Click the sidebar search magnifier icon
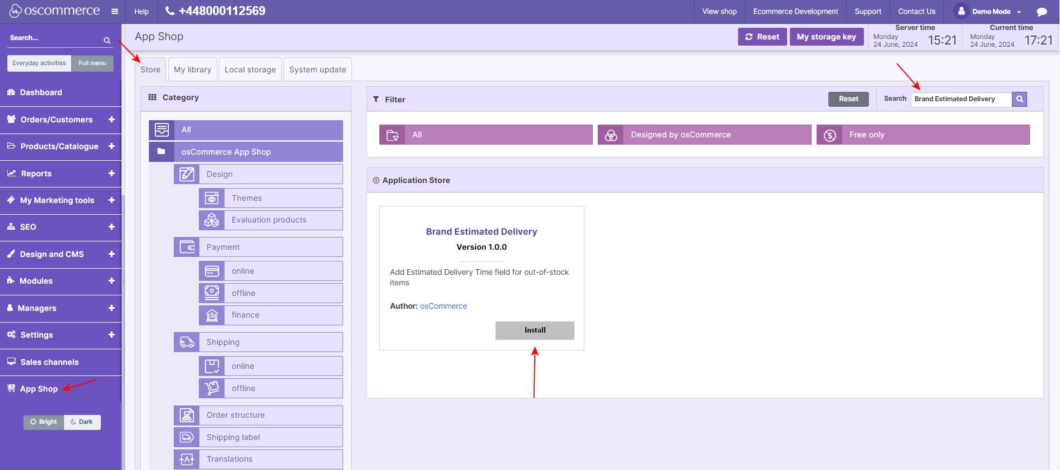1060x470 pixels. (107, 40)
